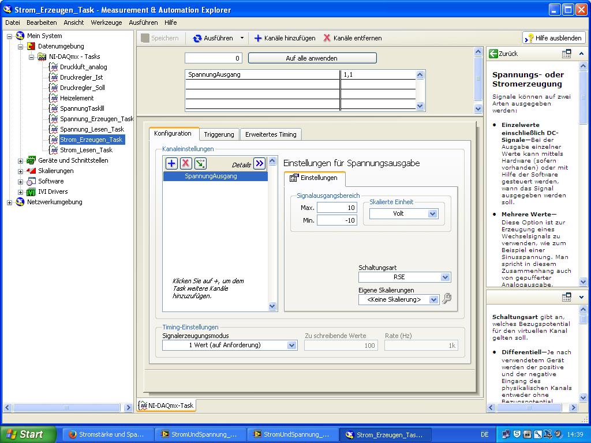Image resolution: width=591 pixels, height=443 pixels.
Task: Go back with Zurück in help pane
Action: pos(503,54)
